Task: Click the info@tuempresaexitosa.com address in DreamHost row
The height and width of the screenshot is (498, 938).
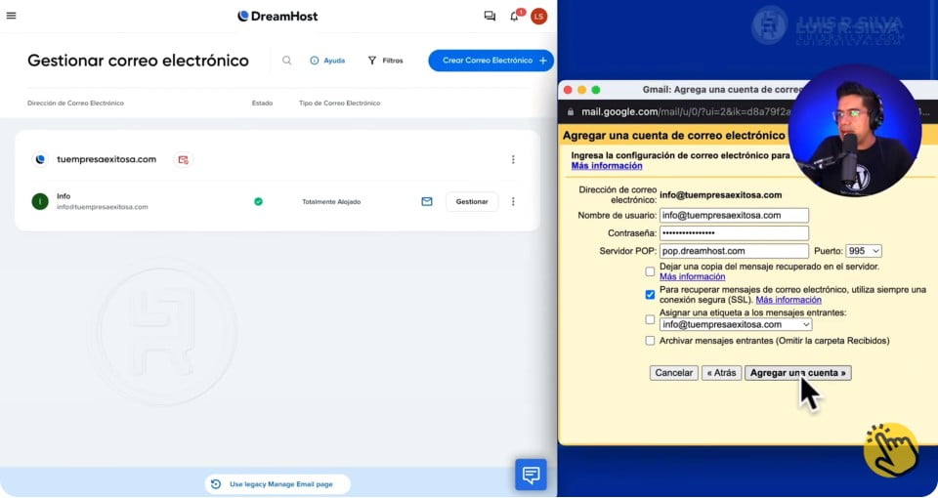Action: click(x=103, y=207)
